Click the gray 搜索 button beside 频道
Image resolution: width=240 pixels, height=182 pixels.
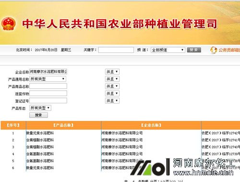194,50
